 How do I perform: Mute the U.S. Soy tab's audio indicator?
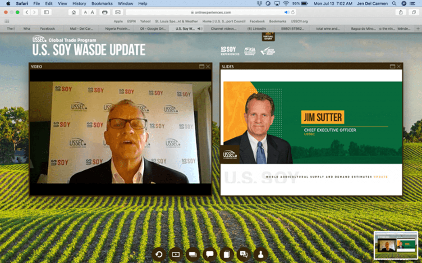[200, 28]
